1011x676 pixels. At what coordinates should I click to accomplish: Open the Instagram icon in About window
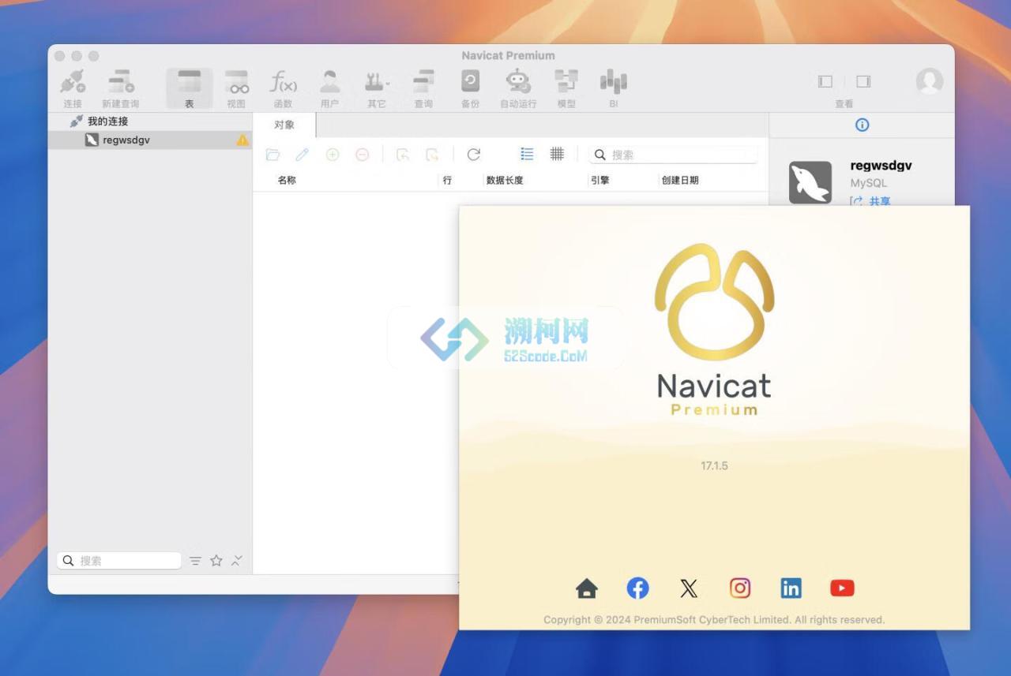coord(740,588)
